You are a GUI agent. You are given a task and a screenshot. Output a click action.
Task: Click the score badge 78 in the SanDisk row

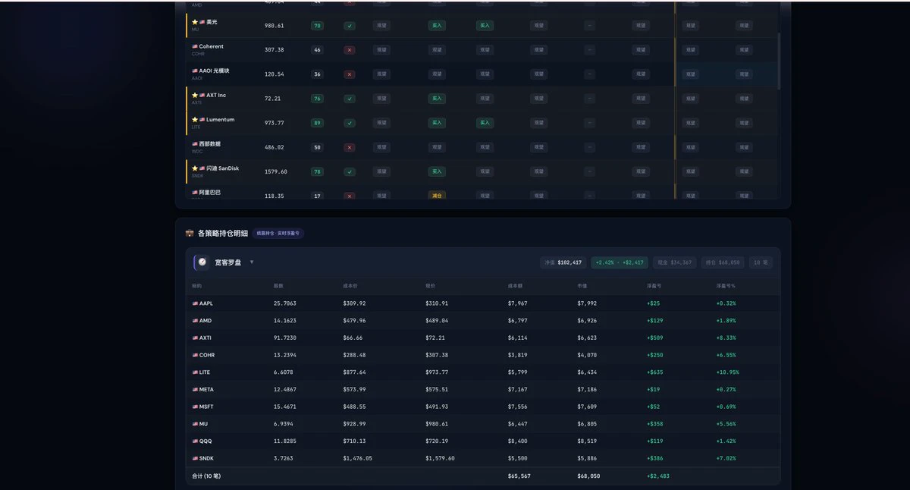tap(317, 172)
